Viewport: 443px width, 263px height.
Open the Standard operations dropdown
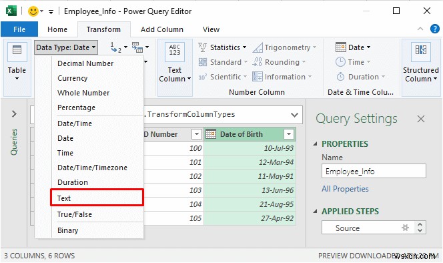click(223, 62)
